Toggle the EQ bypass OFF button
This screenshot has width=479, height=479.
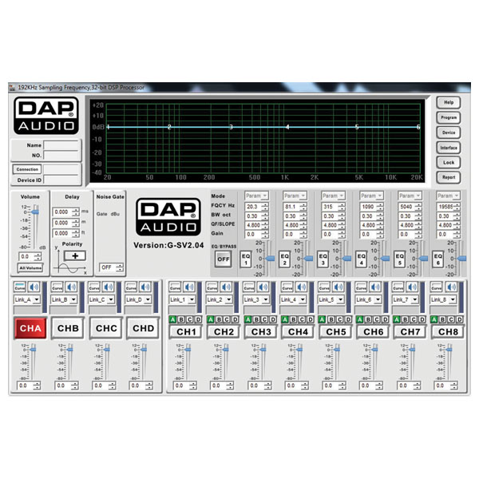(222, 259)
